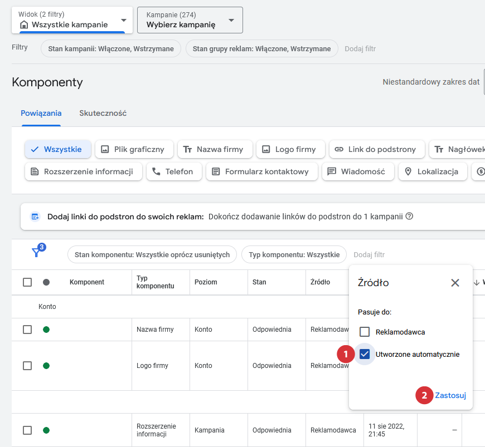The image size is (485, 447).
Task: Click the Stan grupy reklam filter chip
Action: pos(261,48)
